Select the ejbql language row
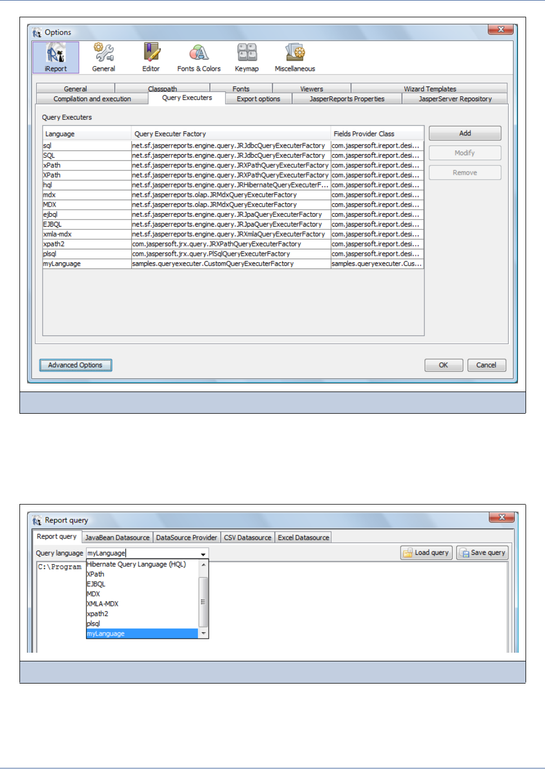Screen dimensions: 545x769 [x=233, y=215]
